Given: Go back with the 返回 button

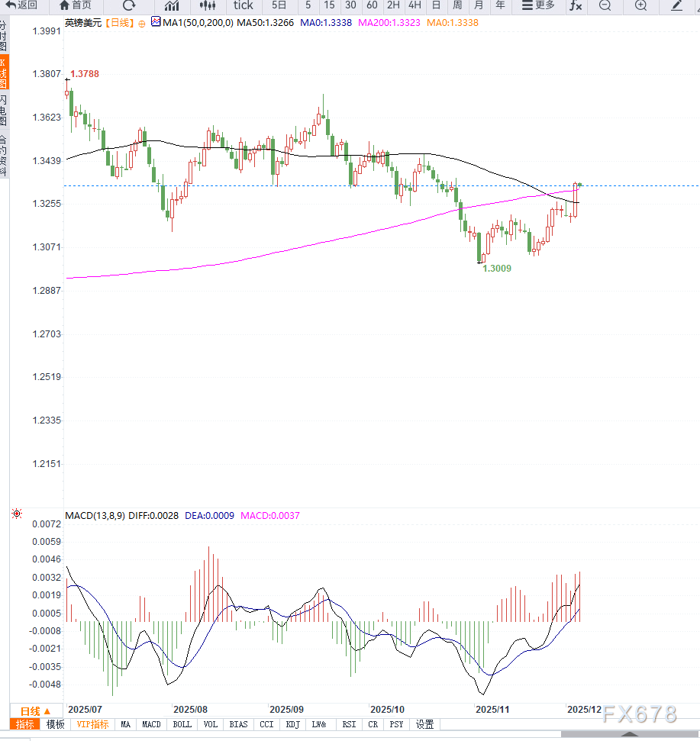Looking at the screenshot, I should click(21, 5).
